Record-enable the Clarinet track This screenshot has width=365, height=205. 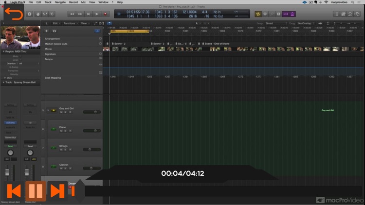(x=70, y=168)
